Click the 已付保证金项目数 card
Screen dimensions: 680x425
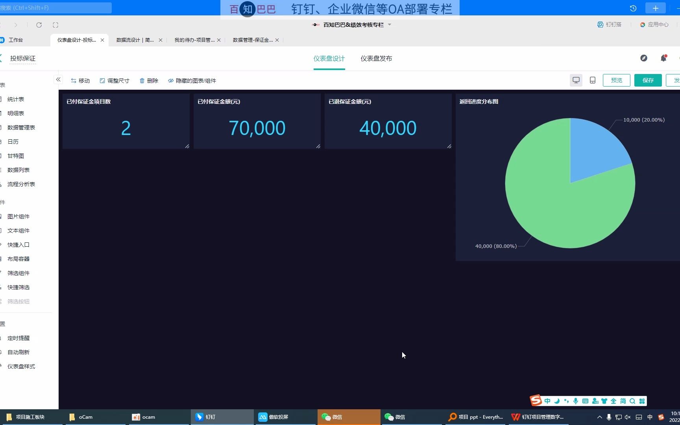tap(126, 121)
